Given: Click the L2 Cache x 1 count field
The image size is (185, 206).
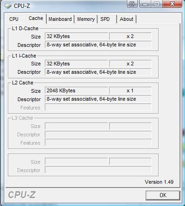Looking at the screenshot, I should 130,90.
